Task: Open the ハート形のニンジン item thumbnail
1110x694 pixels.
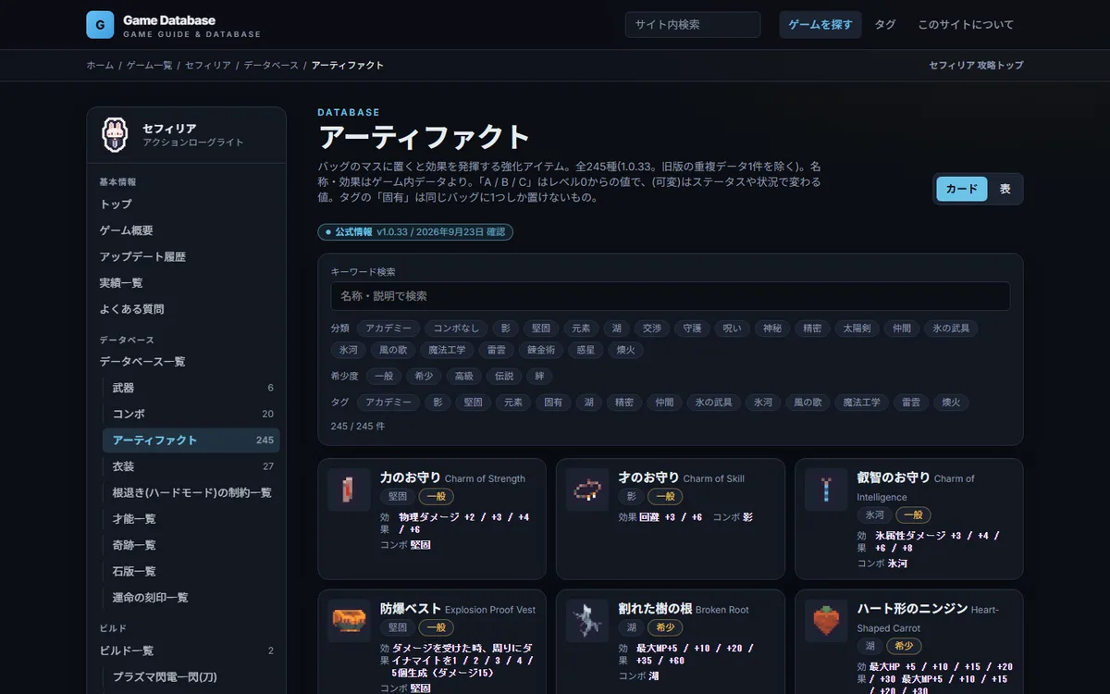Action: [826, 621]
